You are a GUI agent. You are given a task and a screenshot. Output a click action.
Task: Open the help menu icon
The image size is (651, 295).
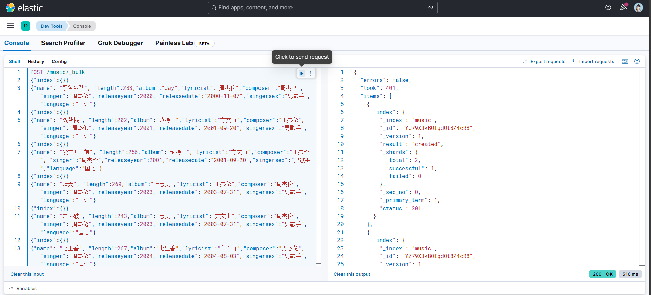point(608,7)
